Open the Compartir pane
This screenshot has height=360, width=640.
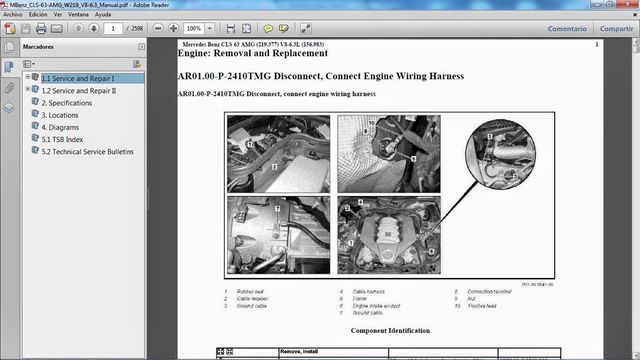point(617,29)
